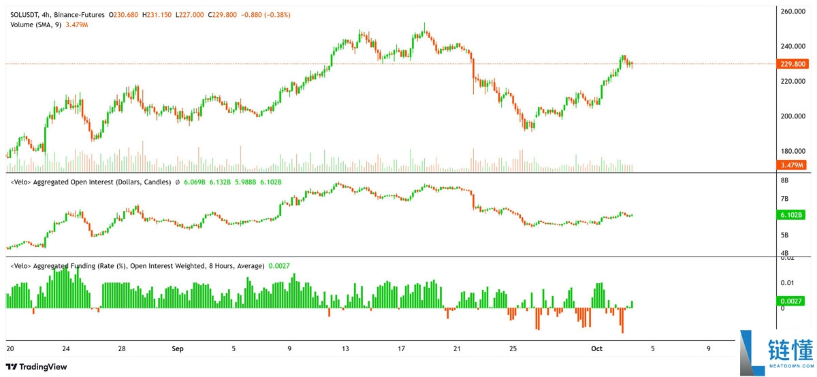Click the 21 date on time axis

[x=457, y=349]
